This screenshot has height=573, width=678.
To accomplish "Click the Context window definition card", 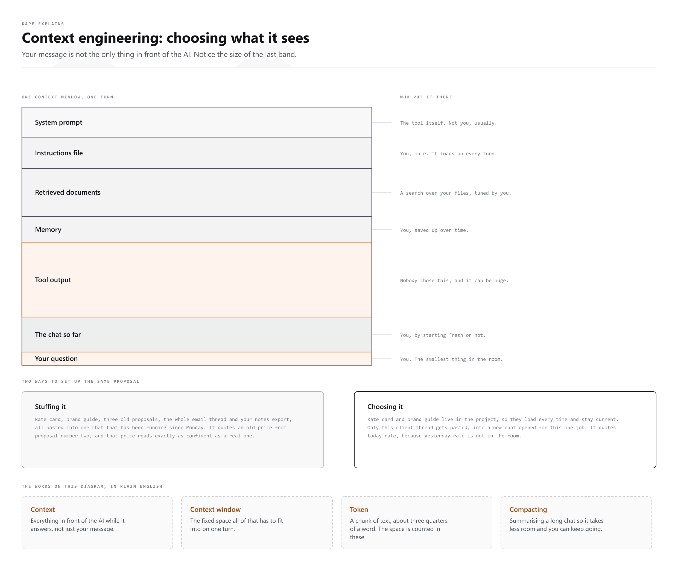I will (257, 522).
